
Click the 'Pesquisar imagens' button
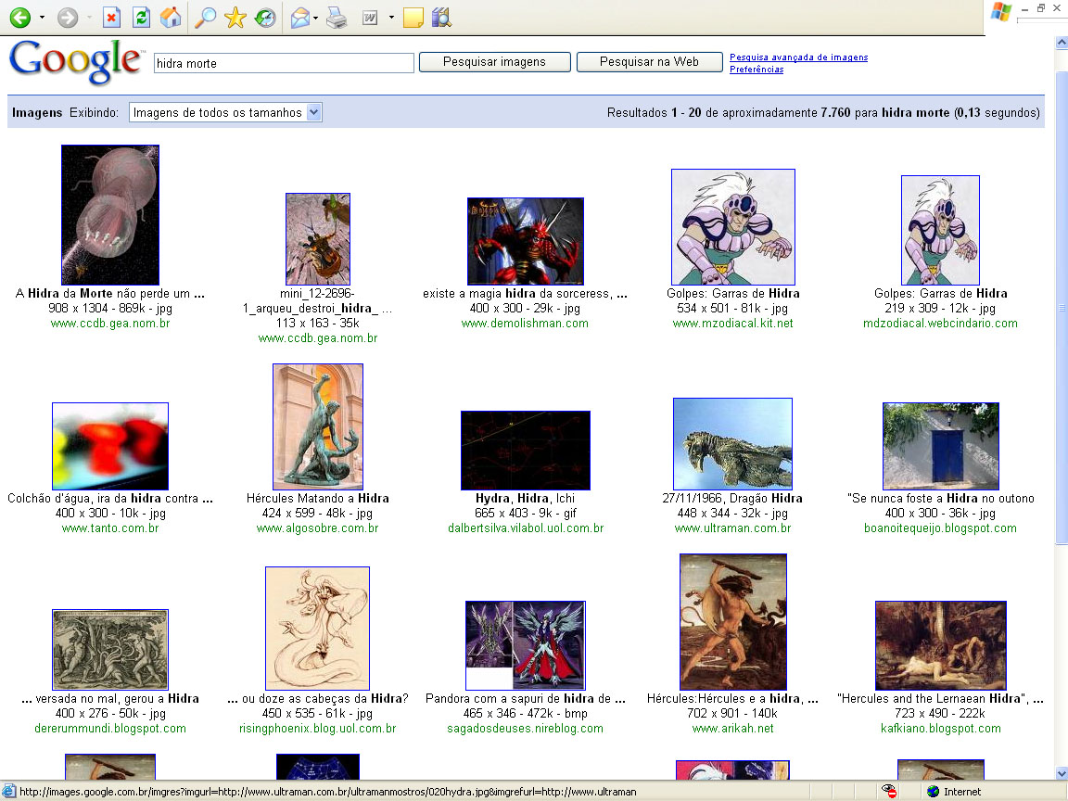point(494,62)
